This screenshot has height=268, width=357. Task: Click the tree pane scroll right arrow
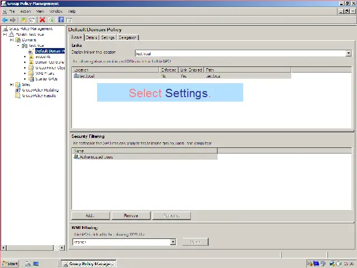coord(62,247)
